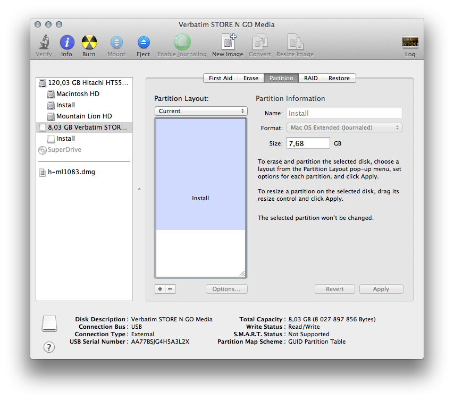
Task: Open the Info toolbar icon
Action: click(x=67, y=42)
